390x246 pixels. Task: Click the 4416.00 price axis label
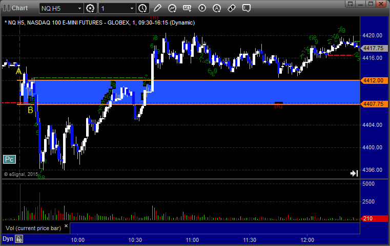point(373,58)
